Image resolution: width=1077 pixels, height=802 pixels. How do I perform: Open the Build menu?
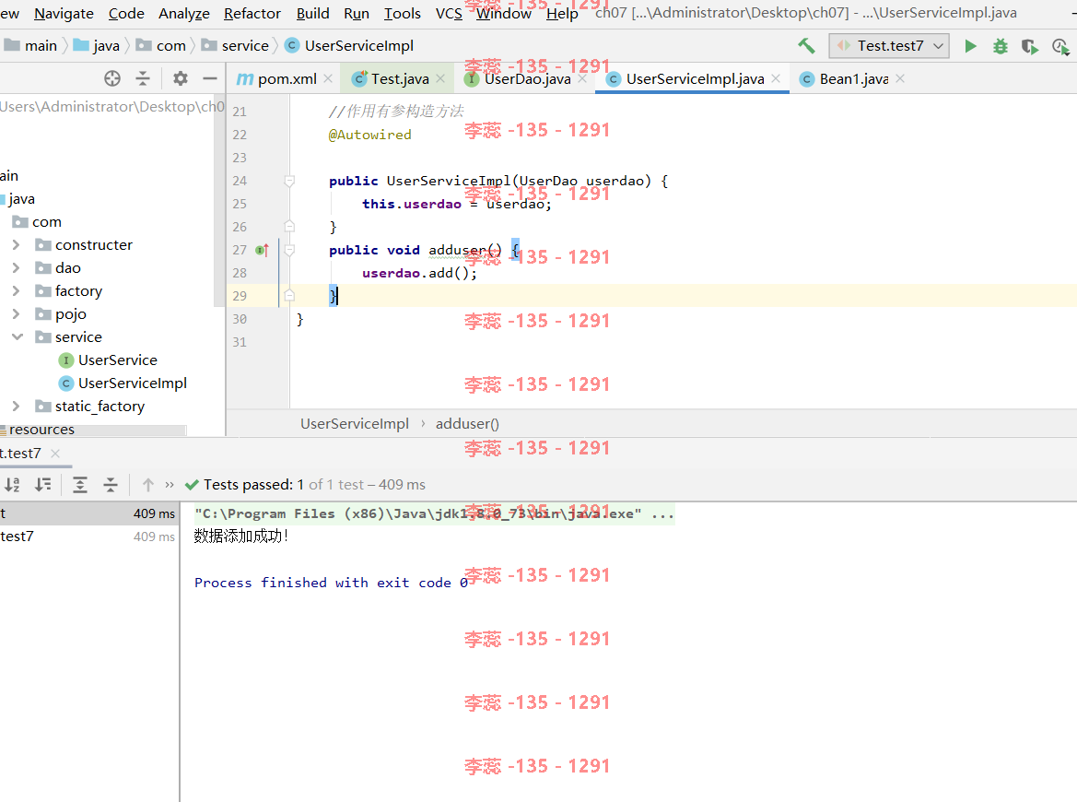pos(312,13)
